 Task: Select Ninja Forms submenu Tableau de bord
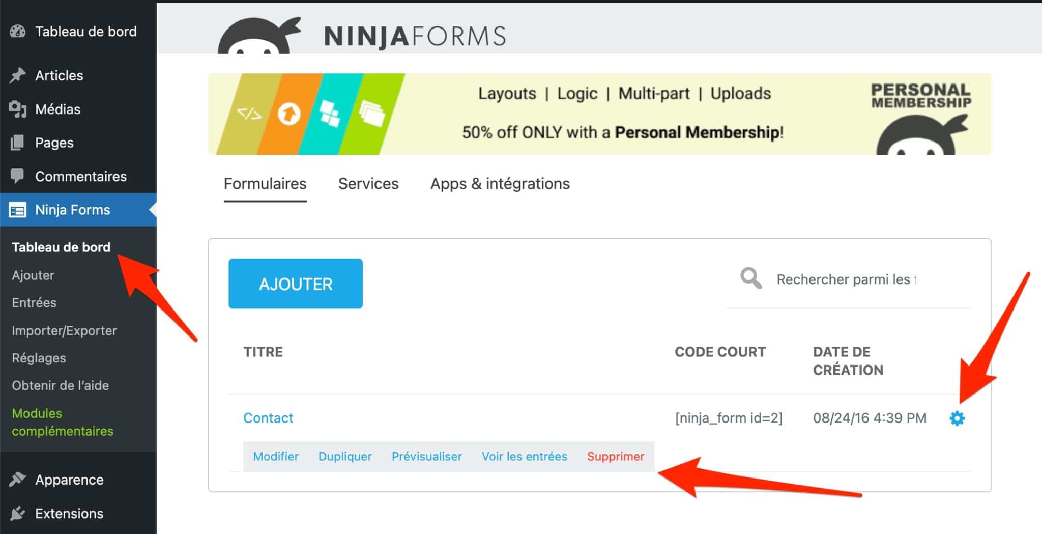(x=61, y=247)
